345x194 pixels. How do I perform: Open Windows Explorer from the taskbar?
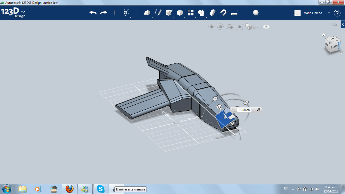coord(22,189)
